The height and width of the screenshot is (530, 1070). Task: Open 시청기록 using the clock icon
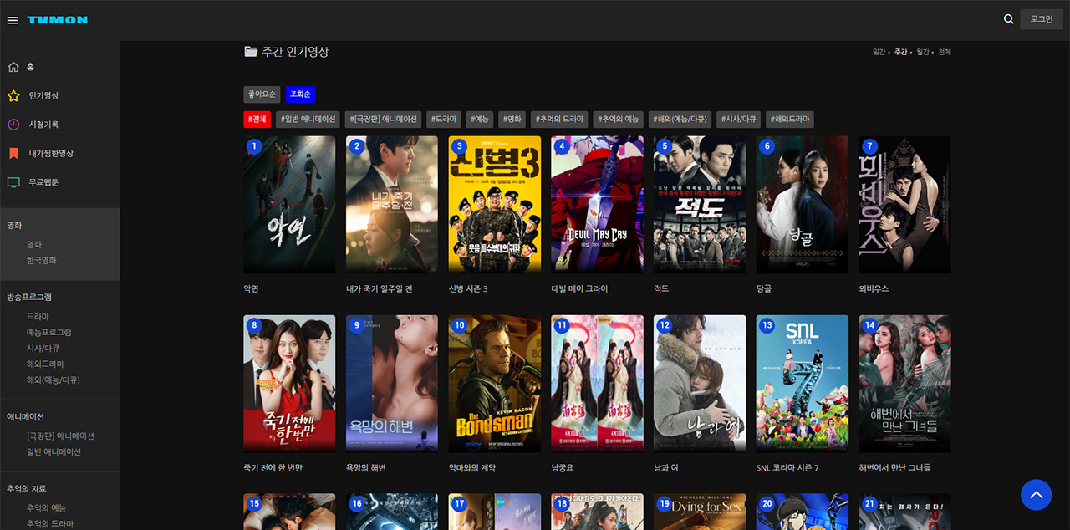coord(13,125)
